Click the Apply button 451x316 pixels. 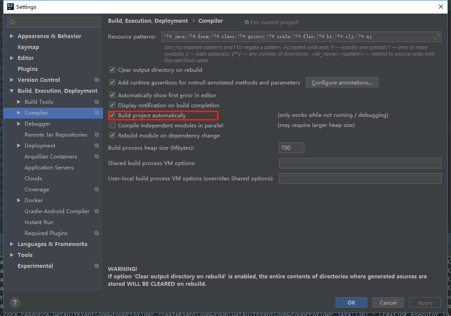coord(425,302)
